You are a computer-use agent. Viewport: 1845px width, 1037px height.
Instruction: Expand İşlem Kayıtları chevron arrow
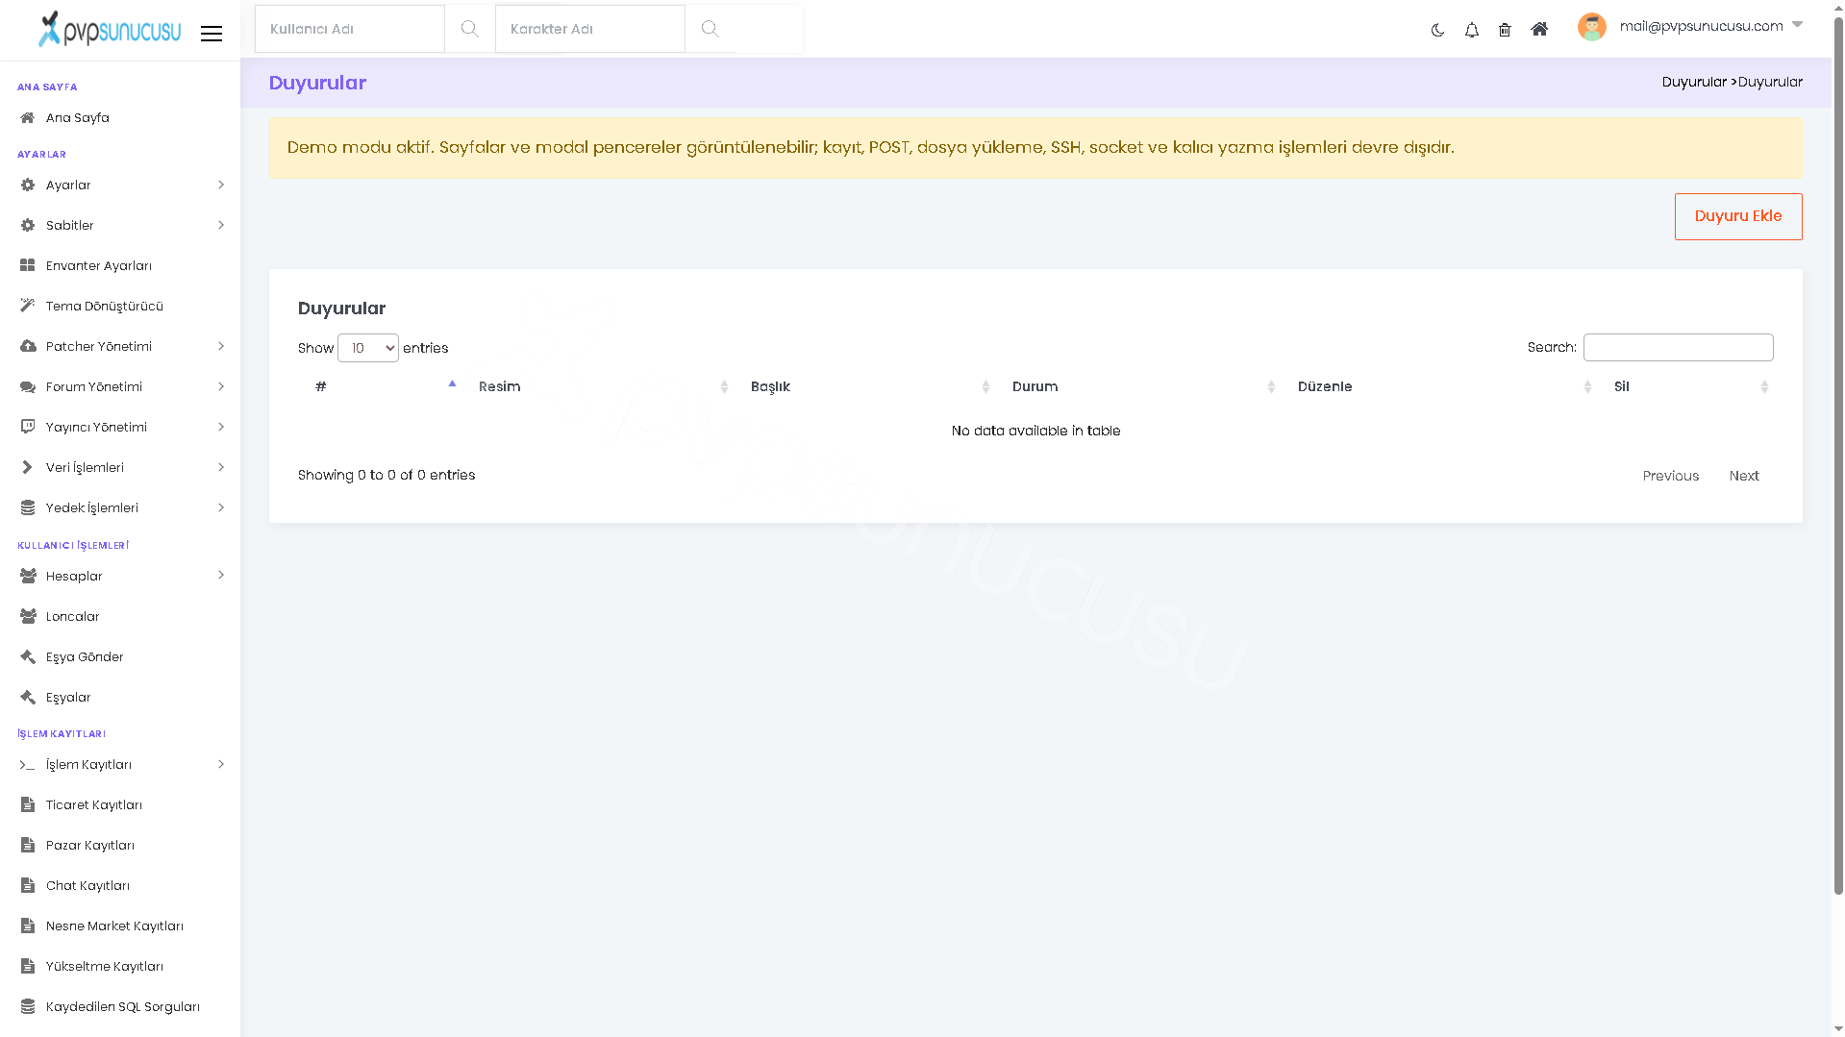point(221,764)
